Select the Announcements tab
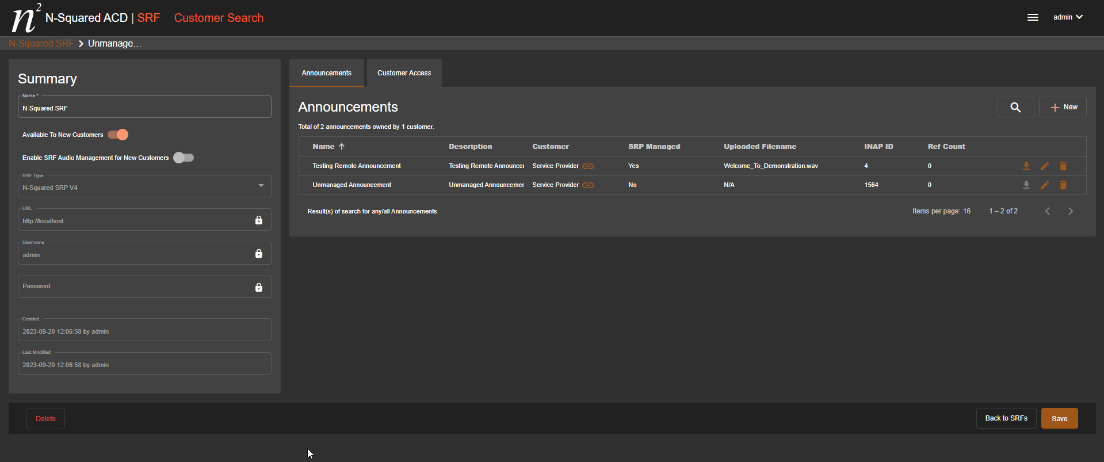Screen dimensions: 1104x462 click(326, 73)
